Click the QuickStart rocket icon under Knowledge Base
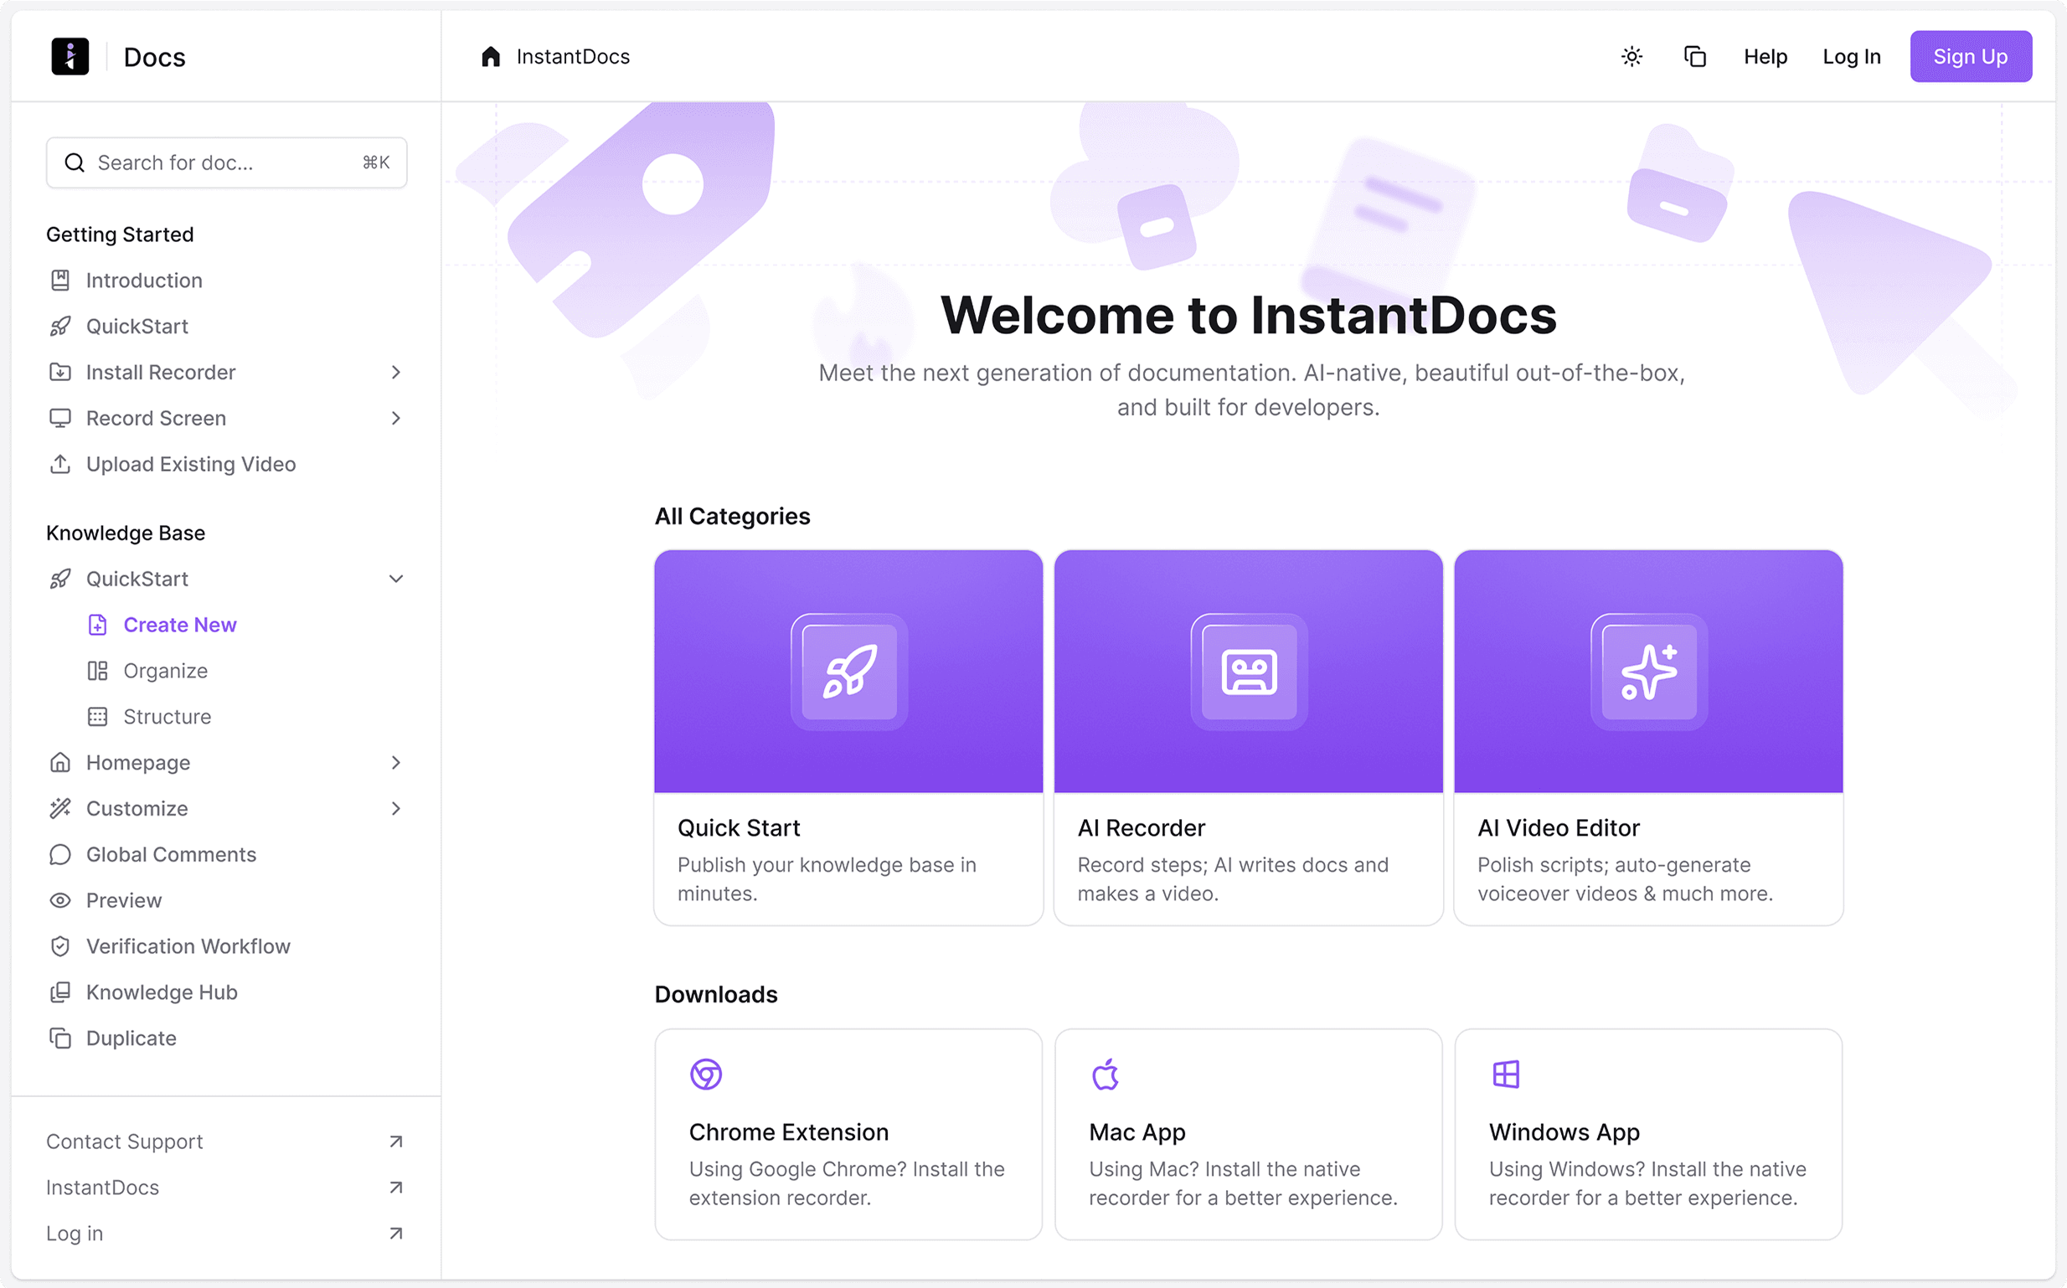Viewport: 2067px width, 1288px height. coord(59,579)
